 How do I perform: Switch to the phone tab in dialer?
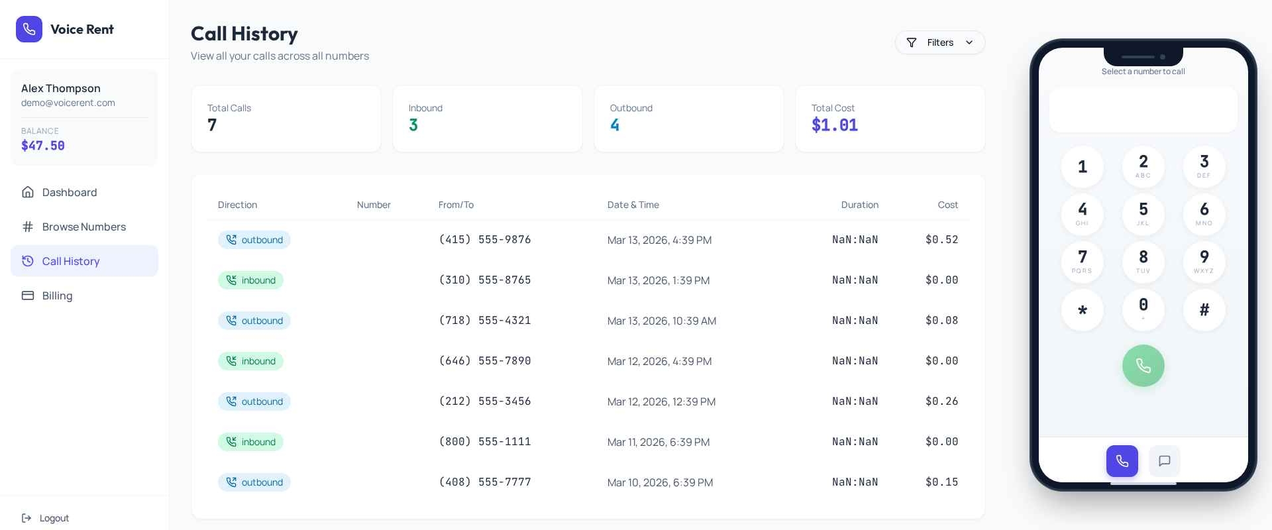[1122, 461]
